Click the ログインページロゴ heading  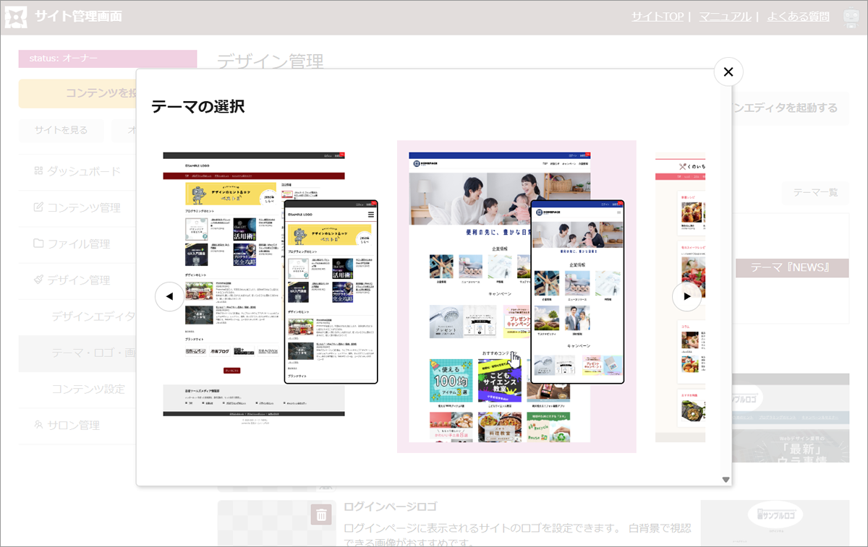tap(390, 507)
